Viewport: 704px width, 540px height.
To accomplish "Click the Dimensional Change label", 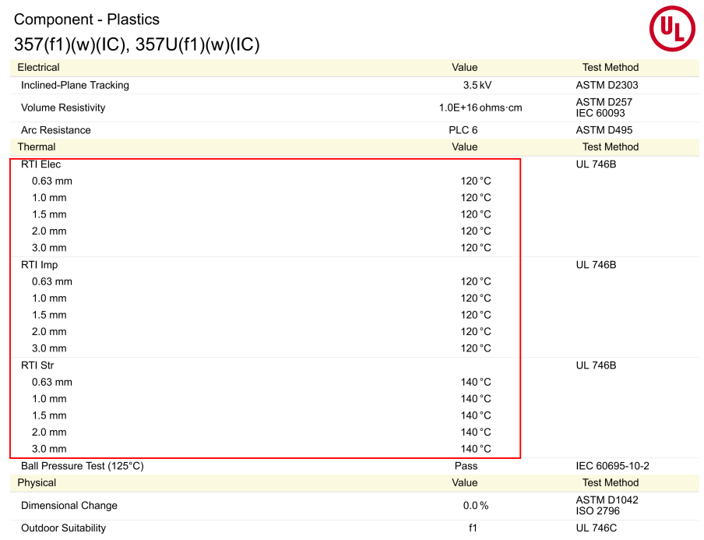I will [69, 506].
